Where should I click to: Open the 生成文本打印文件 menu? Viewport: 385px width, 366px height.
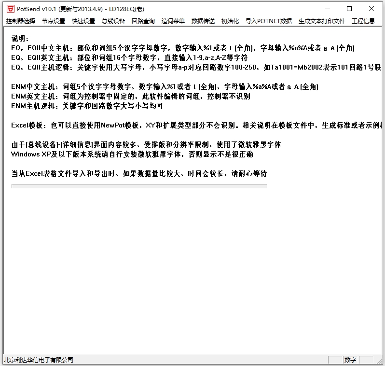tap(322, 21)
